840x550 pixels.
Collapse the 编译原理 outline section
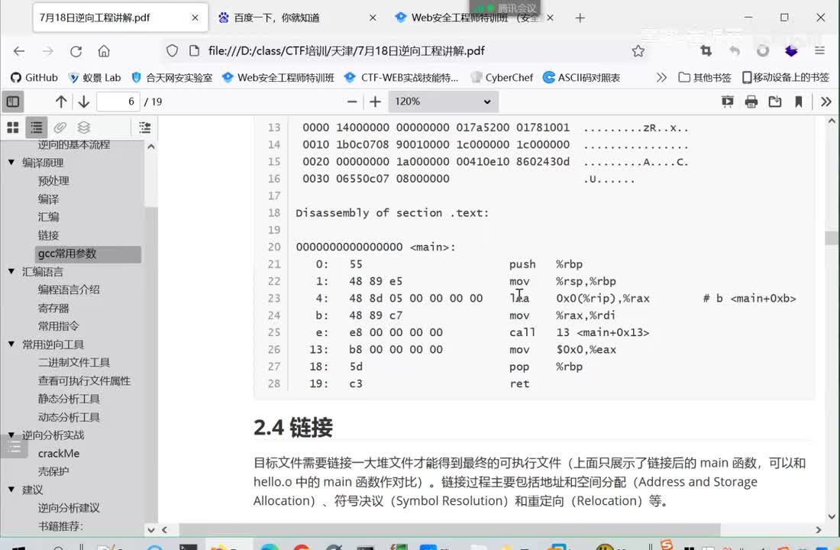pyautogui.click(x=11, y=163)
